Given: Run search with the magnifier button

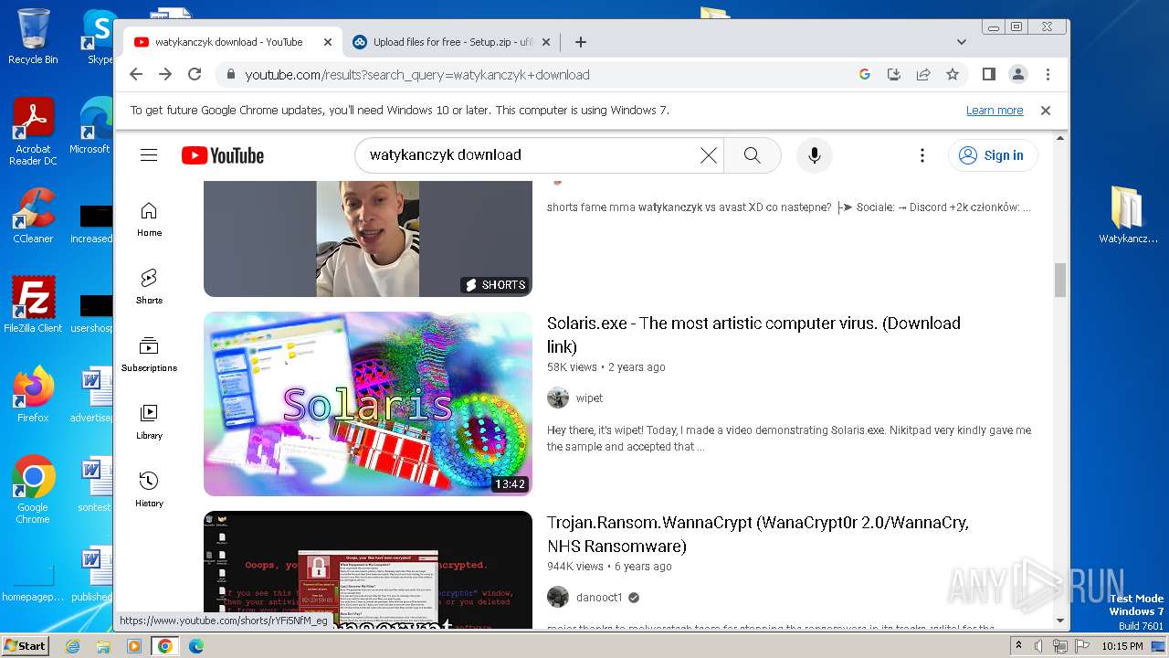Looking at the screenshot, I should (x=752, y=155).
